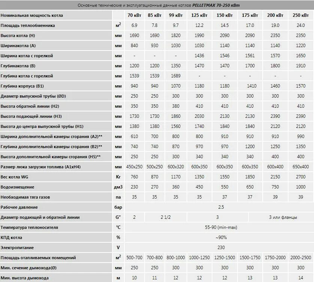This screenshot has height=282, width=314.
Task: Click the label "Высота до центра выпускной трубы (H1)"
Action: coord(42,126)
